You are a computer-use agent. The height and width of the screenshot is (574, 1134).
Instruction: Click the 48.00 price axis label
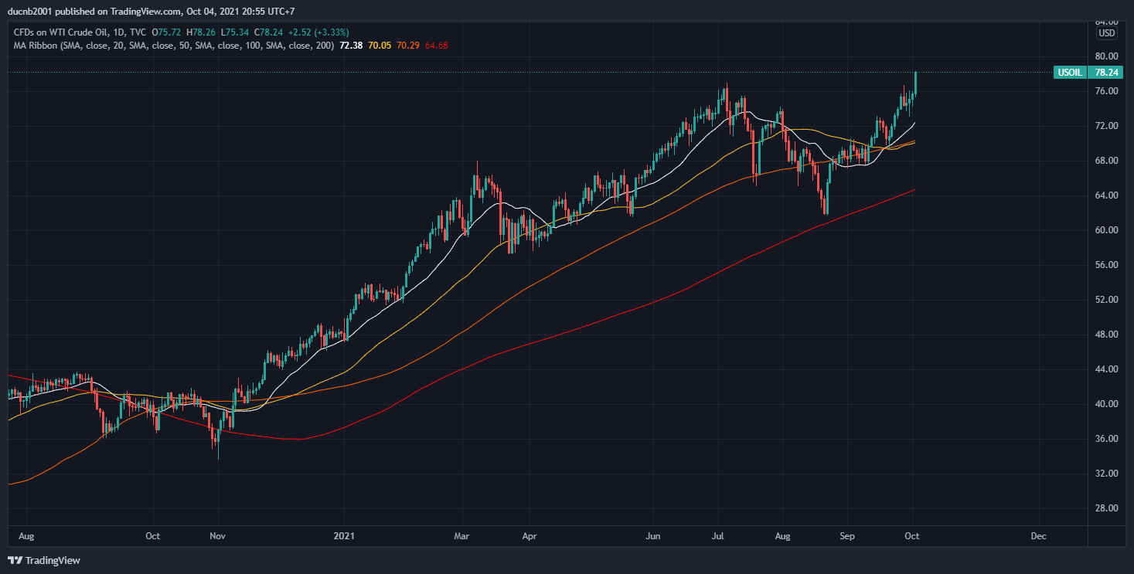click(x=1107, y=335)
